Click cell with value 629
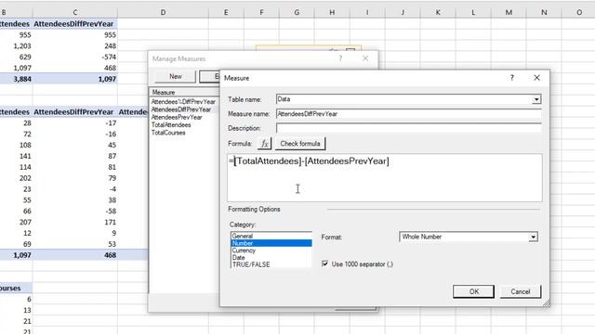595x334 pixels. point(16,57)
